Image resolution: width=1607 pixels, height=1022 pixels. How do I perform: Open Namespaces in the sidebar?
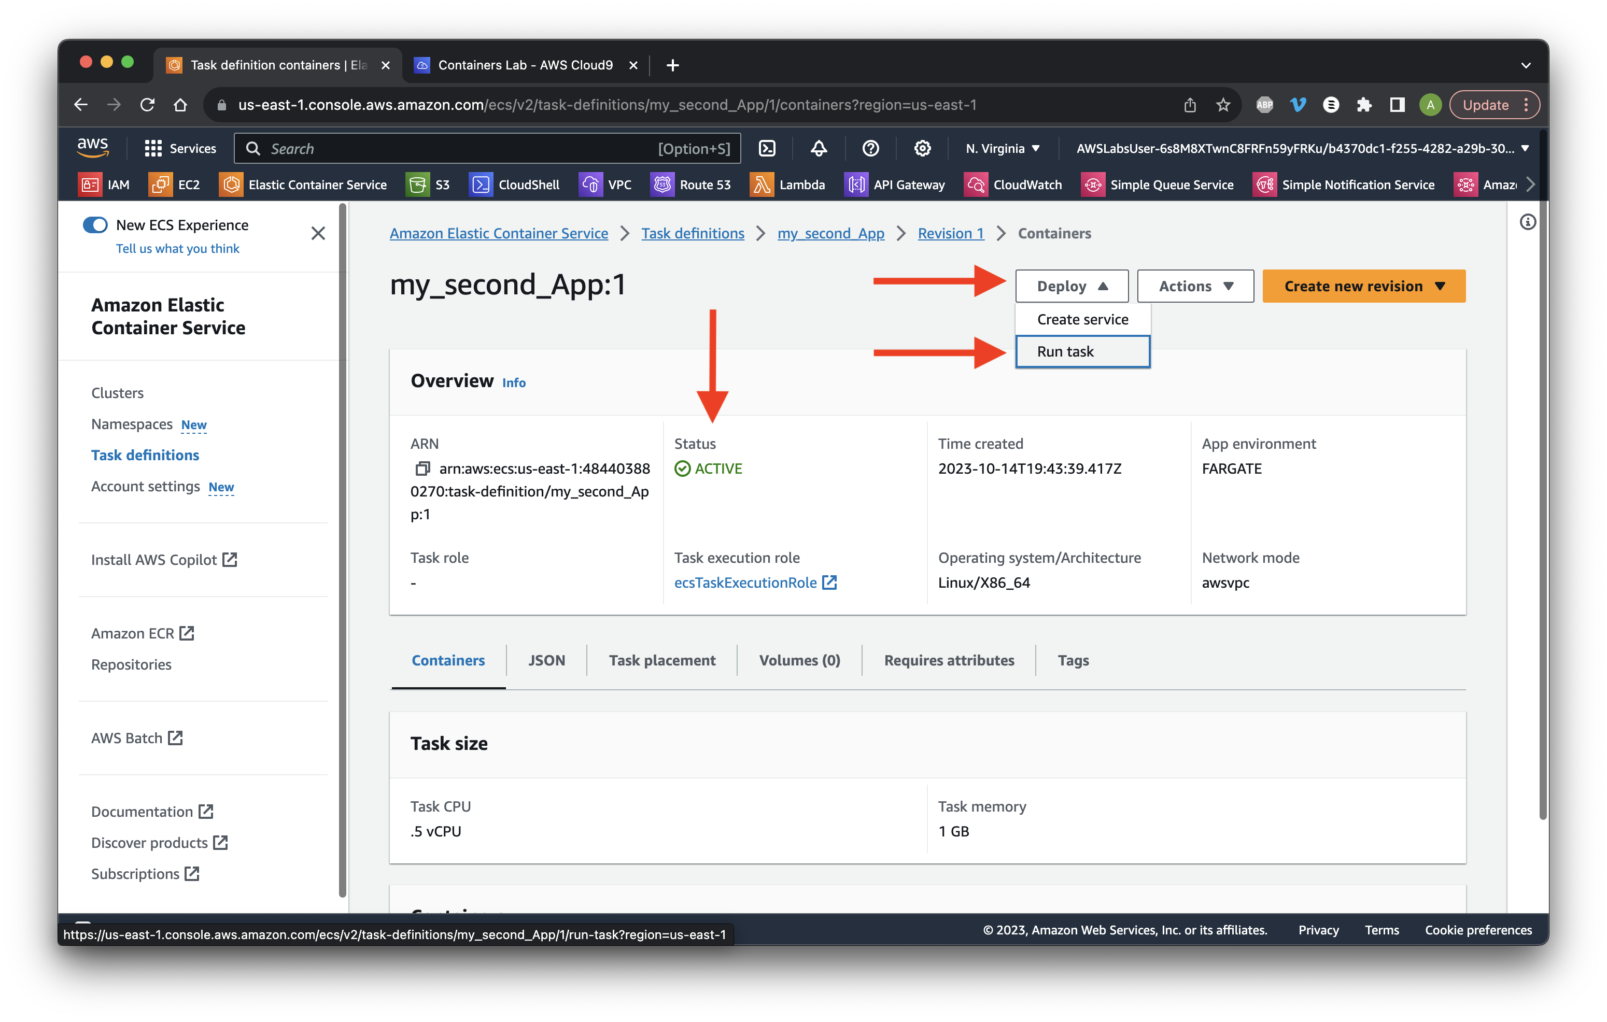pyautogui.click(x=132, y=423)
